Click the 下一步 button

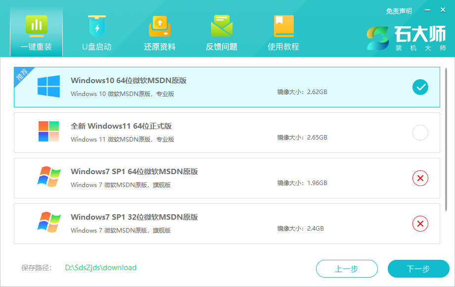point(418,269)
